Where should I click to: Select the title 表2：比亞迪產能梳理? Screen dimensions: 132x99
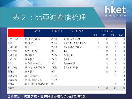[x=49, y=18]
